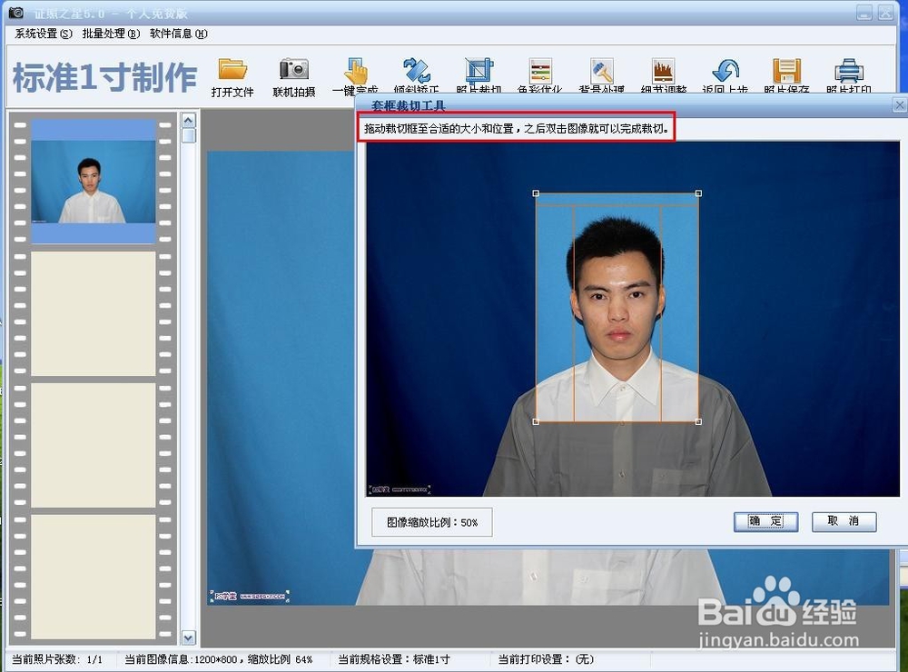Image resolution: width=908 pixels, height=672 pixels.
Task: Close the 套框裁切工具 dialog
Action: pyautogui.click(x=899, y=104)
